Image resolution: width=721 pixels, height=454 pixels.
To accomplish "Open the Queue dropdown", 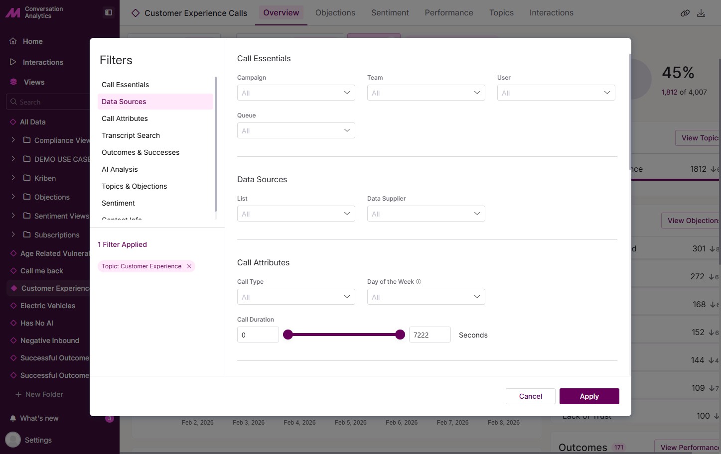I will tap(296, 130).
